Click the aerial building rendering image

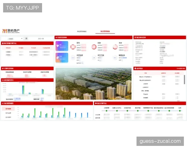click(93, 84)
